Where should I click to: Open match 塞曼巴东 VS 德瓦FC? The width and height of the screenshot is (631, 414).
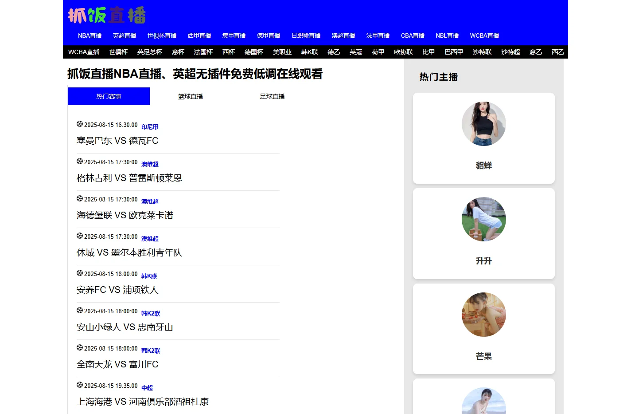pyautogui.click(x=117, y=141)
